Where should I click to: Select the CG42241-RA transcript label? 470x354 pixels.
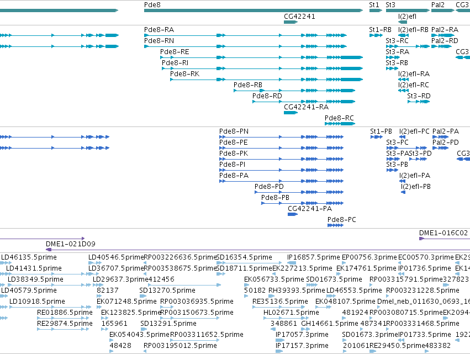(307, 107)
